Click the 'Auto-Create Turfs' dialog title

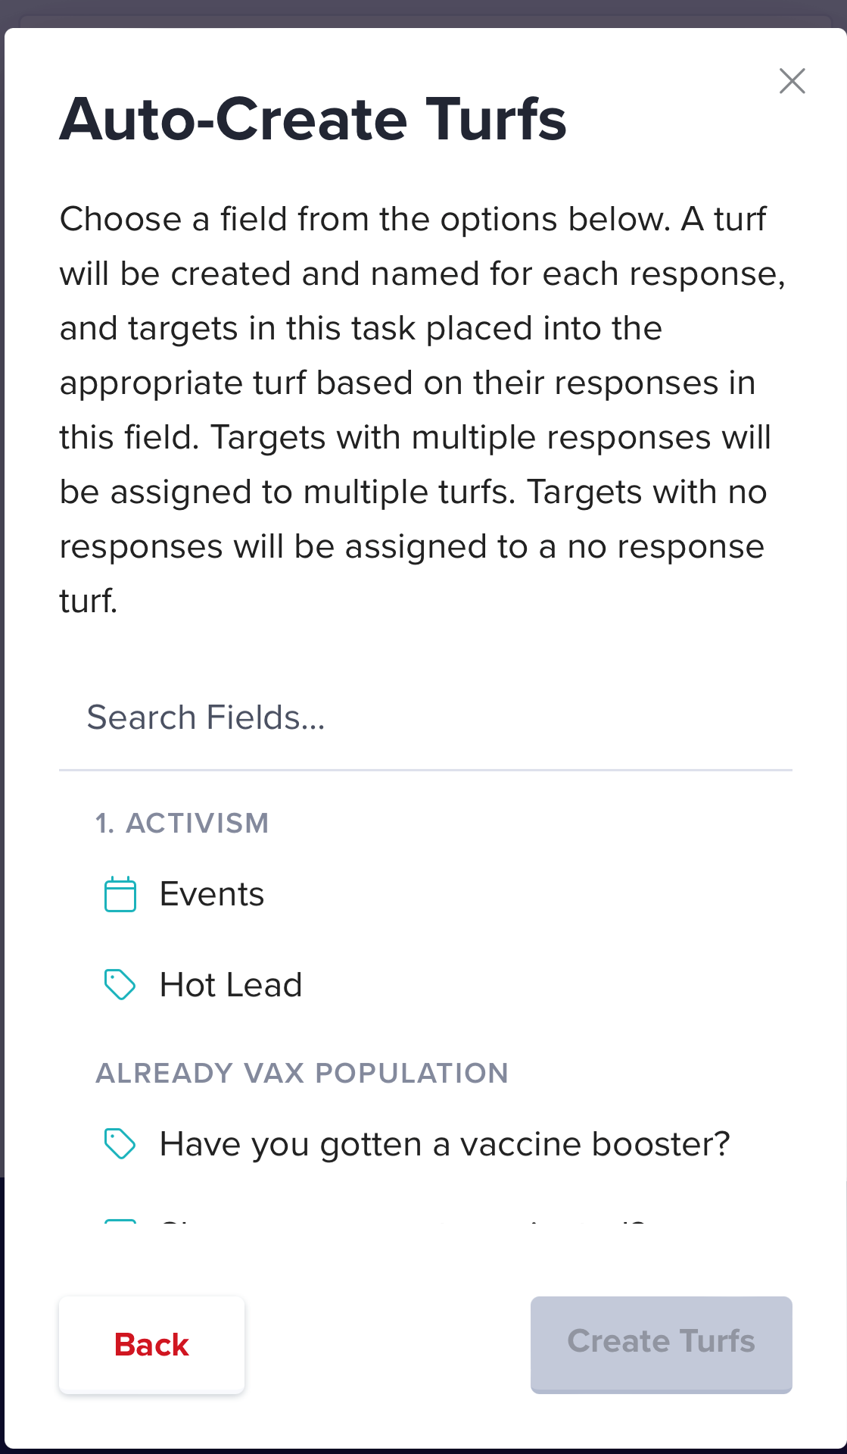pyautogui.click(x=313, y=120)
